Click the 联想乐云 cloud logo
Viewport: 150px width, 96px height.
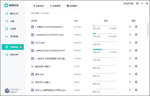tap(6, 5)
